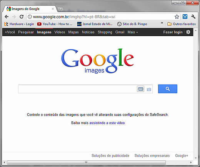Search by image using camera icon
This screenshot has height=167, width=200.
tap(149, 89)
